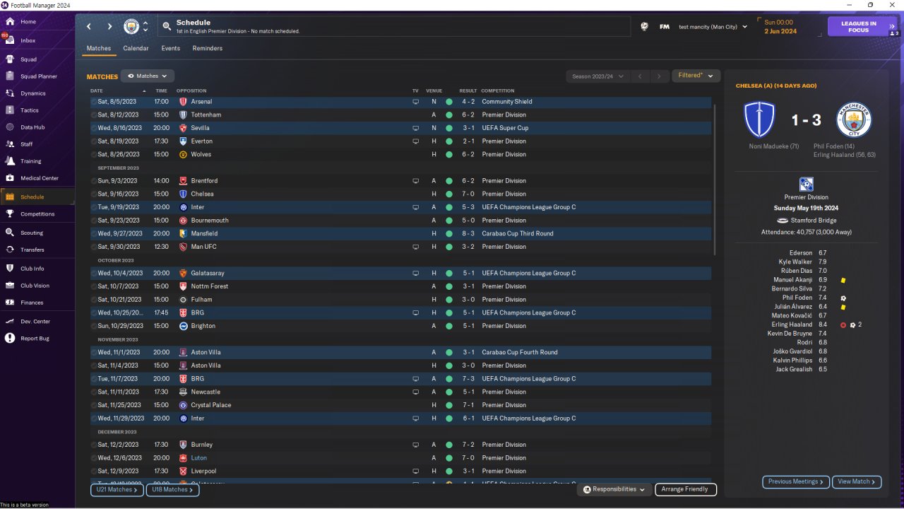Image resolution: width=904 pixels, height=509 pixels.
Task: Select Schedule in the sidebar
Action: coord(37,197)
